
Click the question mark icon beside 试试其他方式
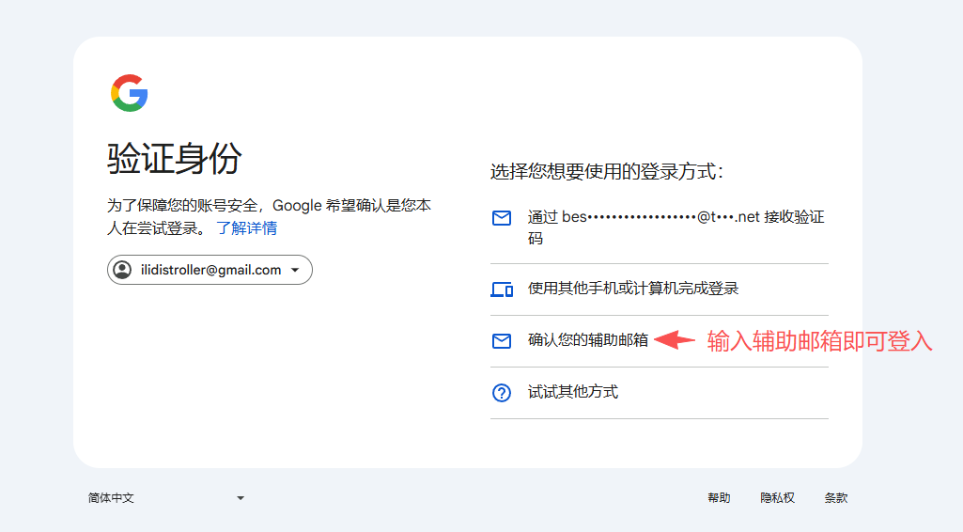(x=502, y=393)
